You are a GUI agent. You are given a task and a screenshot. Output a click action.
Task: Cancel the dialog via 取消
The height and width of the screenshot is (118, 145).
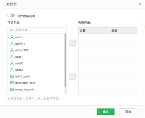[128, 112]
